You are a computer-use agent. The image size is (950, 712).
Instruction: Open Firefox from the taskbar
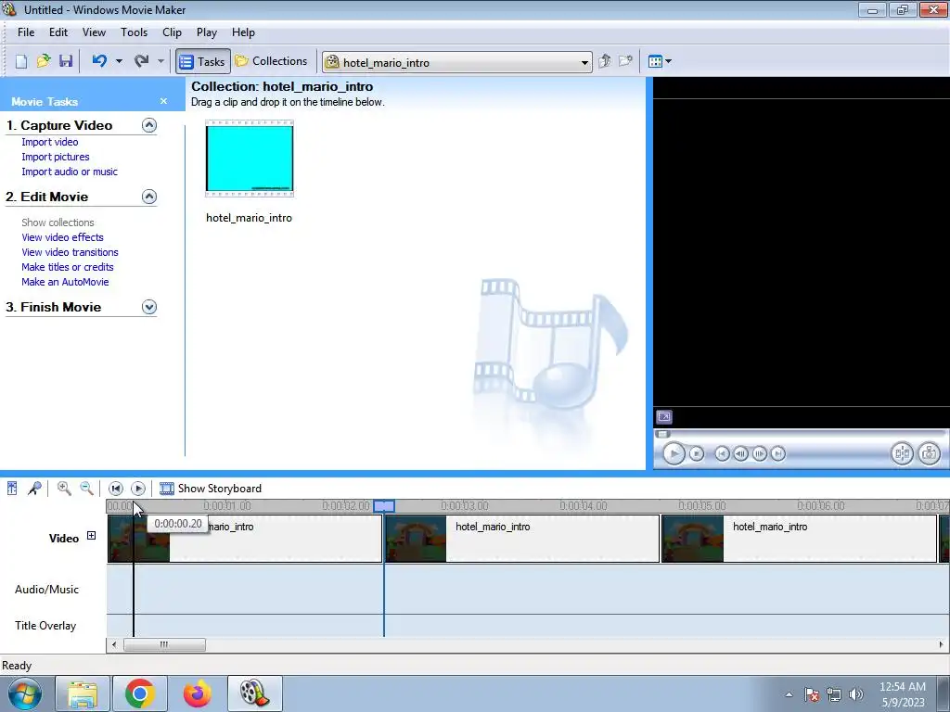click(x=197, y=693)
